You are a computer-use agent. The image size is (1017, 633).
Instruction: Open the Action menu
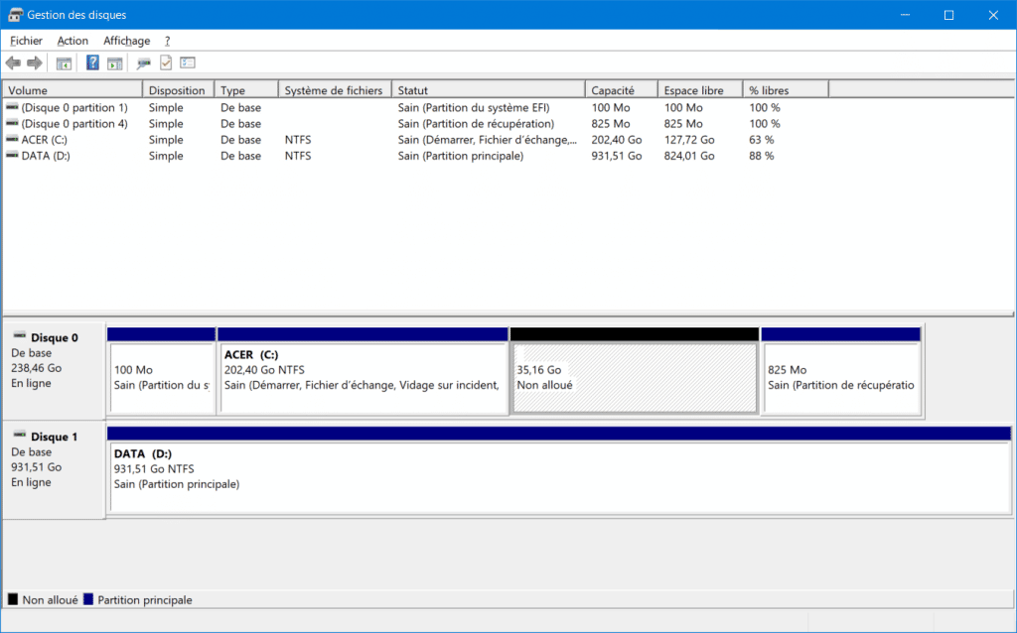click(x=73, y=41)
